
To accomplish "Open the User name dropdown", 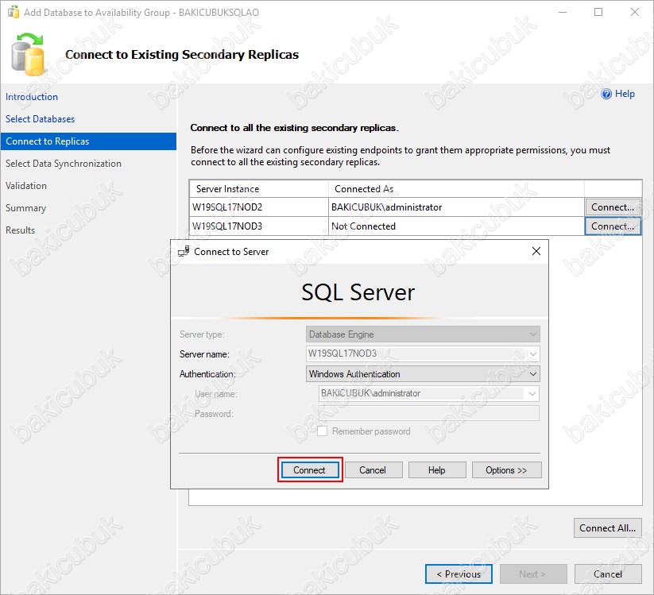I will tap(532, 393).
